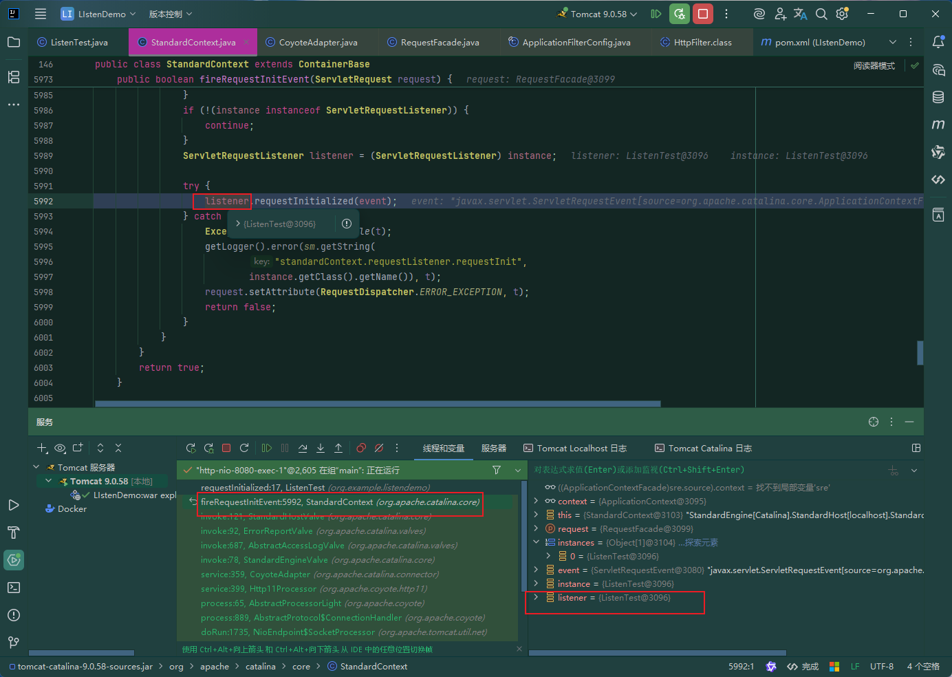Click the editor horizontal scrollbar
The height and width of the screenshot is (677, 952).
[378, 404]
